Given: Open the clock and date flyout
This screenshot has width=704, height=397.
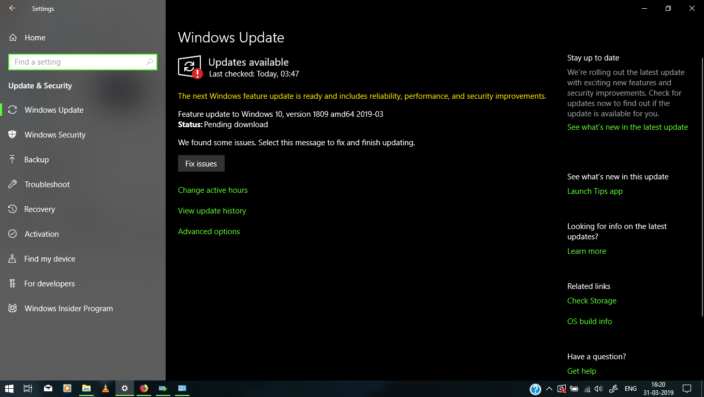Looking at the screenshot, I should [658, 389].
